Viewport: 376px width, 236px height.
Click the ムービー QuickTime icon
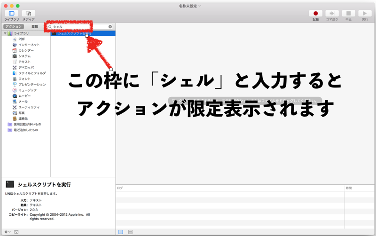[15, 96]
